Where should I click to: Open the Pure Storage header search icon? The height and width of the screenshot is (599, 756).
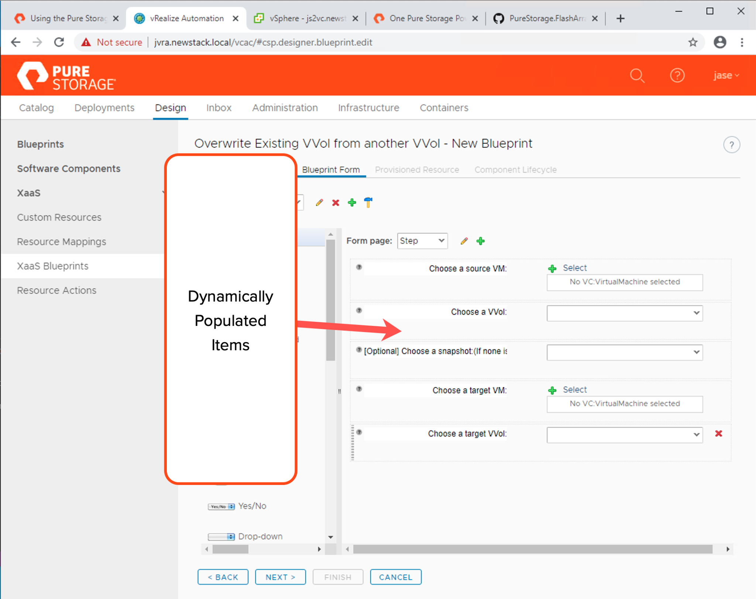coord(637,76)
